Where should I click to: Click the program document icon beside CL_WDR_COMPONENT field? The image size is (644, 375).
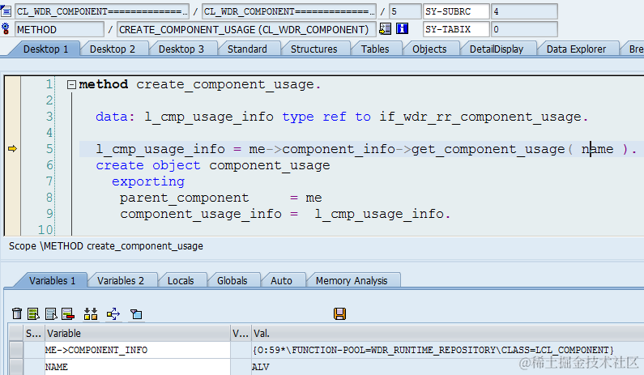6,11
